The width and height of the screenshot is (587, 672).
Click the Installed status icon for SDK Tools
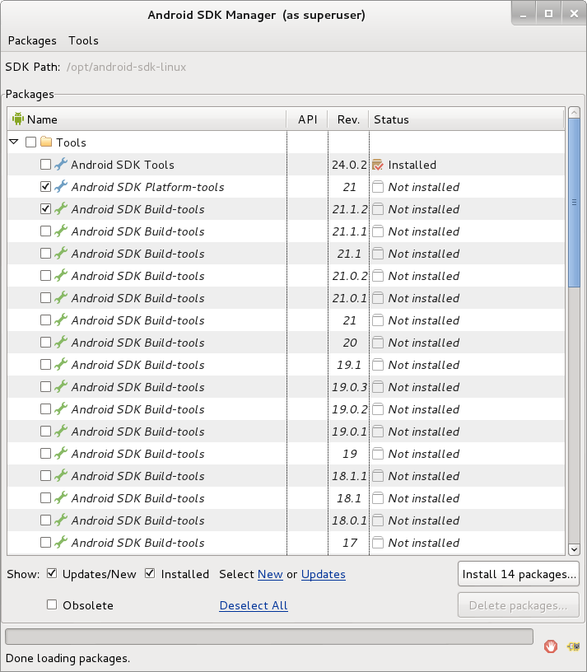[378, 165]
